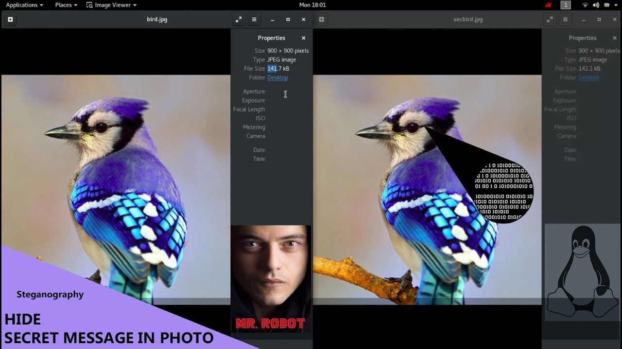Click the Exposure label in secbird.jpg properties
This screenshot has height=349, width=622.
564,101
